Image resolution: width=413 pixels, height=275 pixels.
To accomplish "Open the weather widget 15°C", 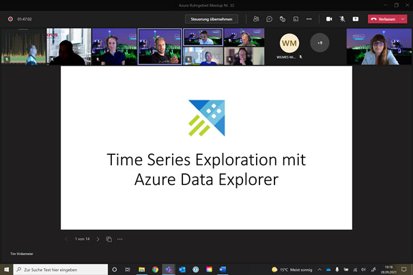I will 292,270.
